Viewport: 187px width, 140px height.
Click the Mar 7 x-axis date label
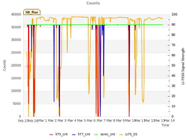101,120
